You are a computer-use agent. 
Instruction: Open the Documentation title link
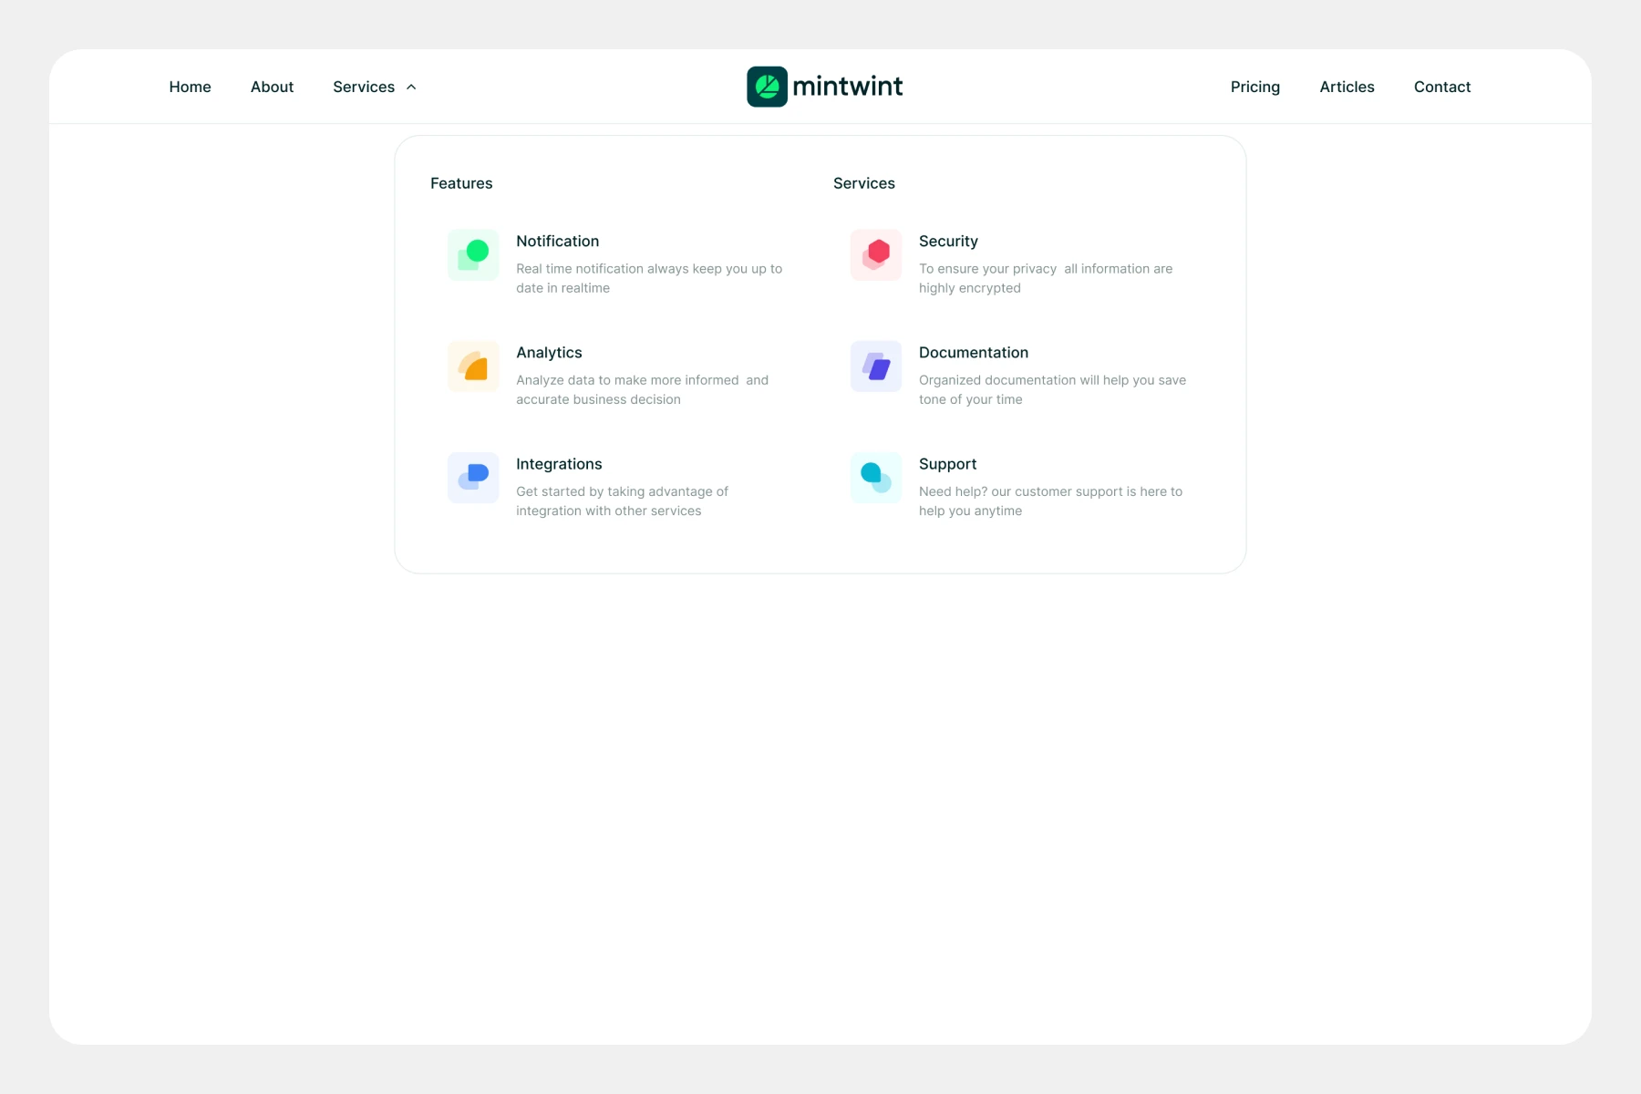tap(973, 353)
